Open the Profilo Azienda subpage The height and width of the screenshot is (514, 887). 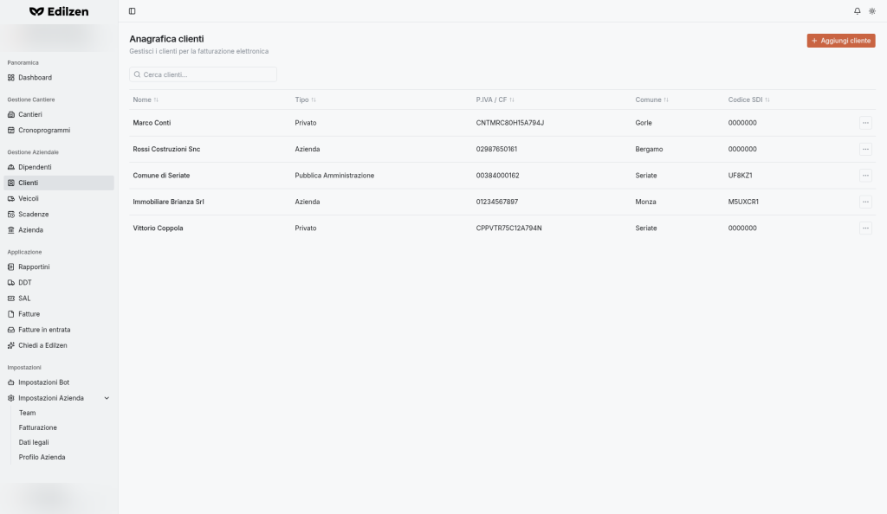pos(42,457)
